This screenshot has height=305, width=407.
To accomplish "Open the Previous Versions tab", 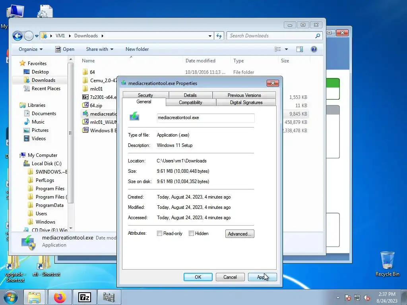I will click(244, 95).
